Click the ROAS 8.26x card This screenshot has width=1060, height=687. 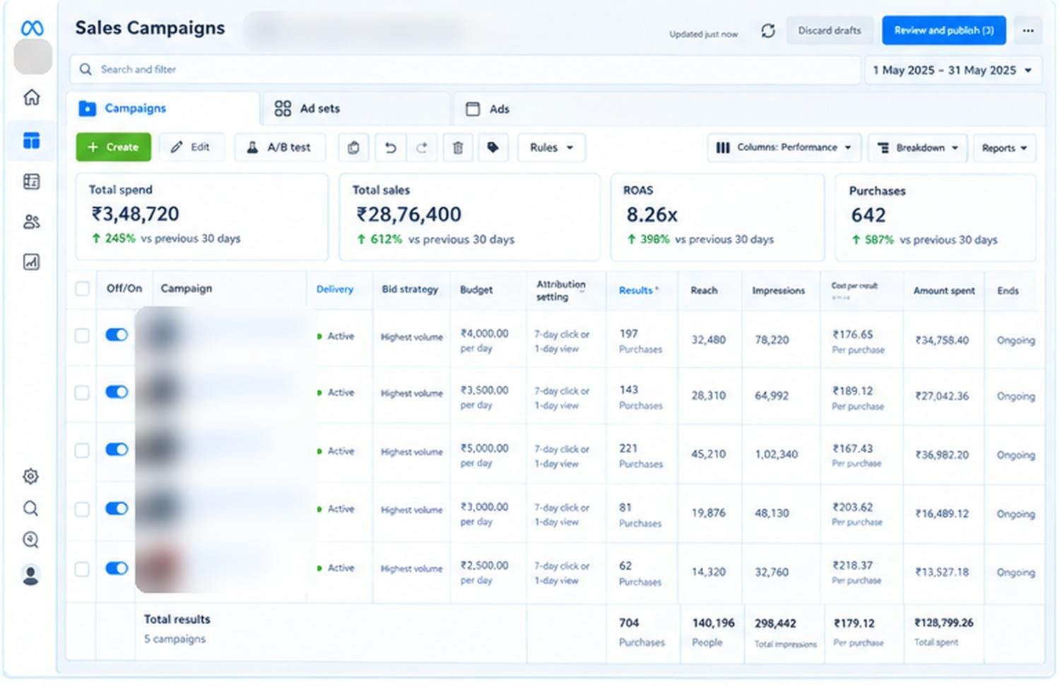[x=717, y=217]
